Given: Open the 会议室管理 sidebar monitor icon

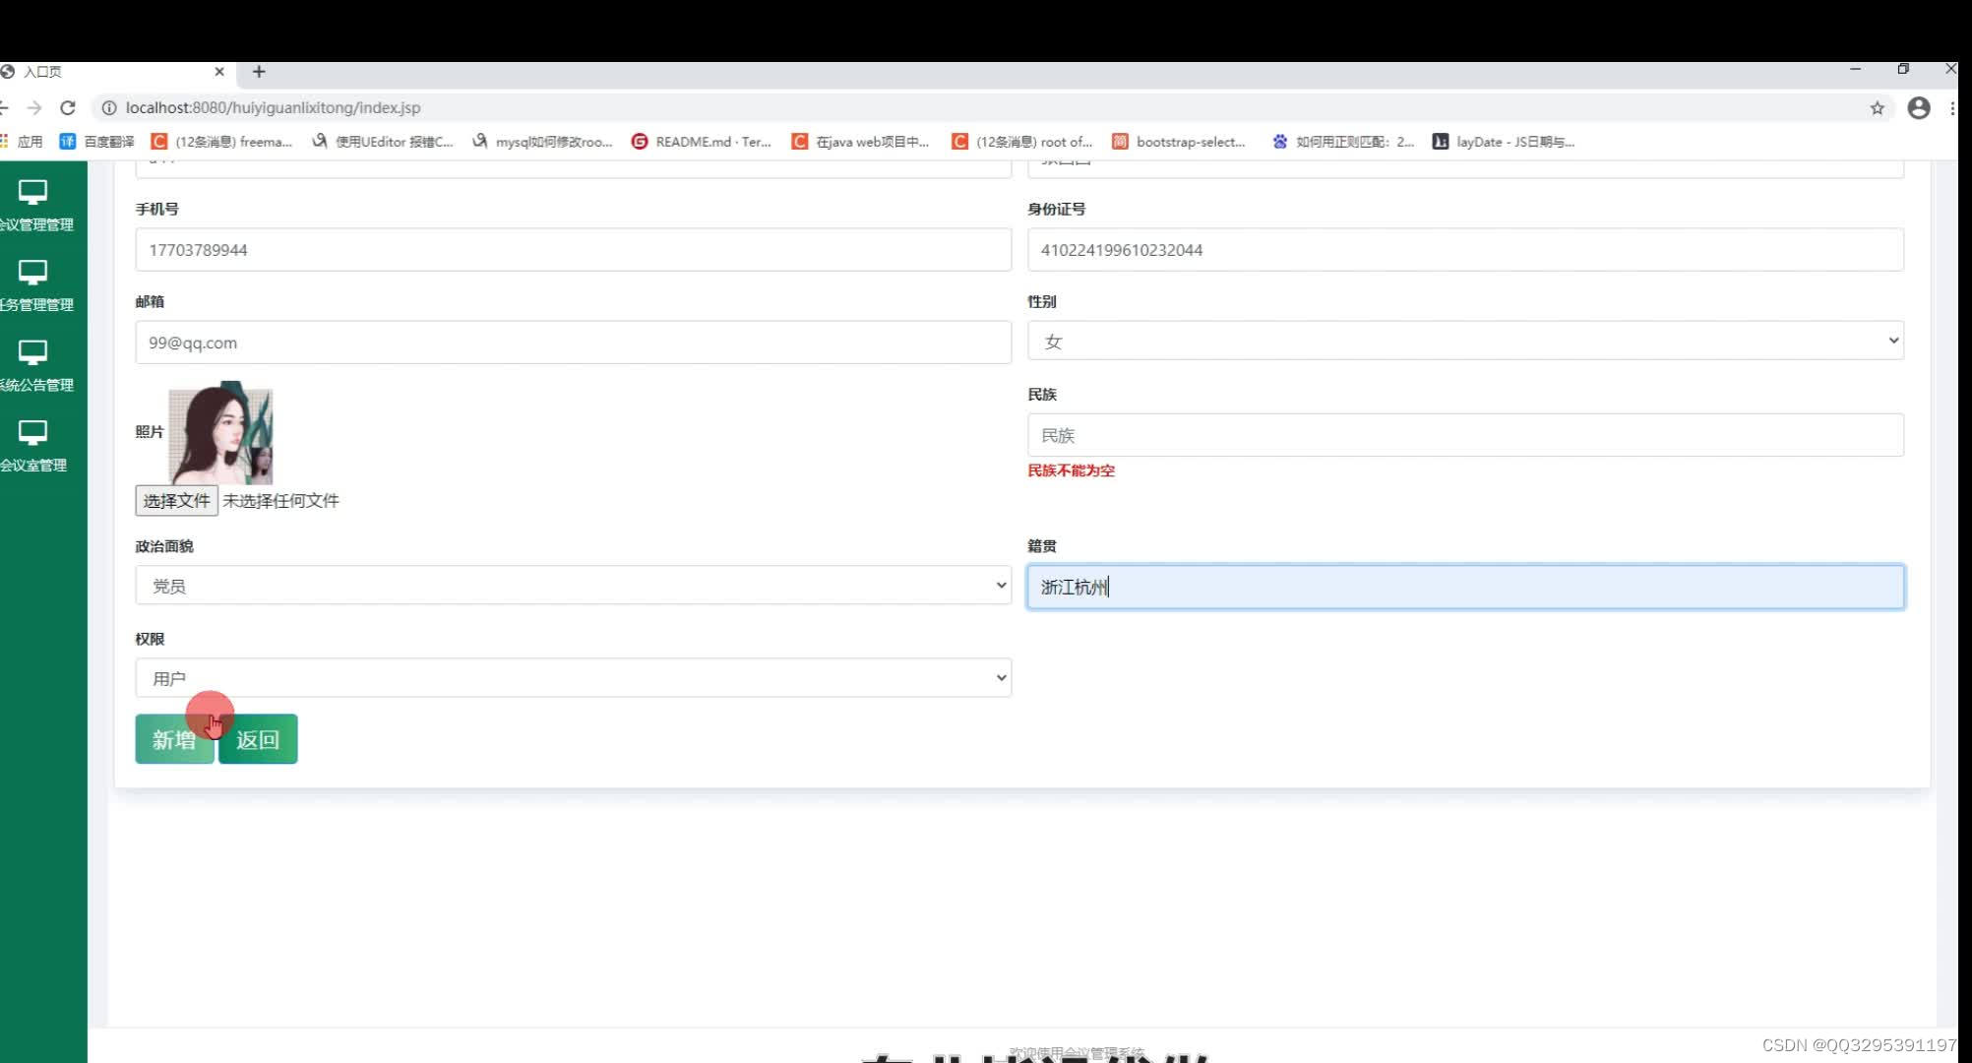Looking at the screenshot, I should pyautogui.click(x=32, y=433).
